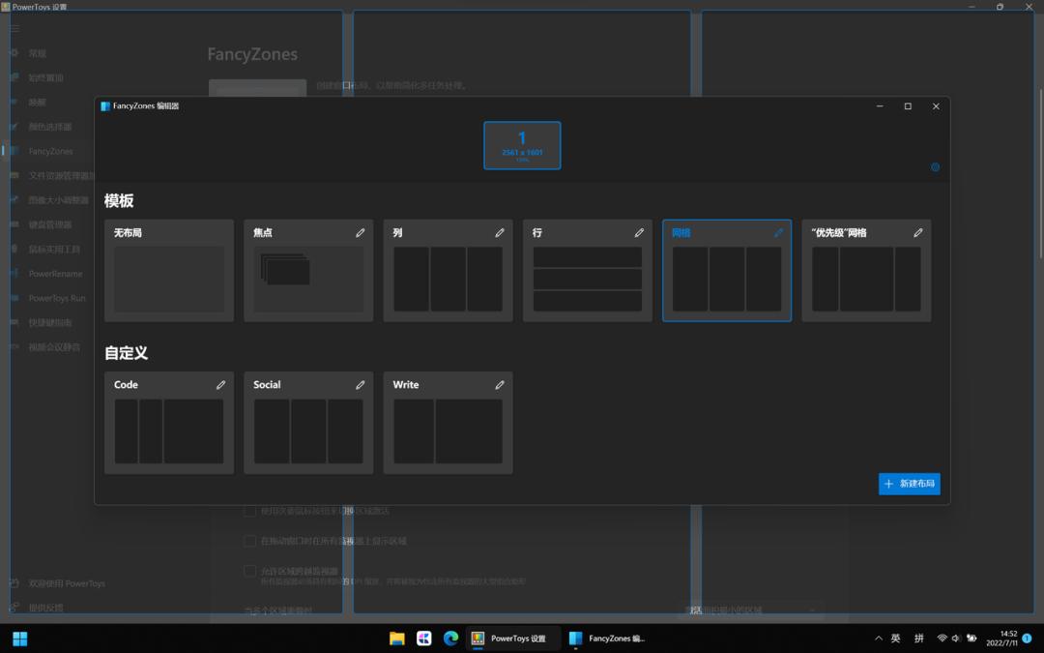The image size is (1044, 653).
Task: Launch Microsoft Edge from the taskbar
Action: [450, 638]
